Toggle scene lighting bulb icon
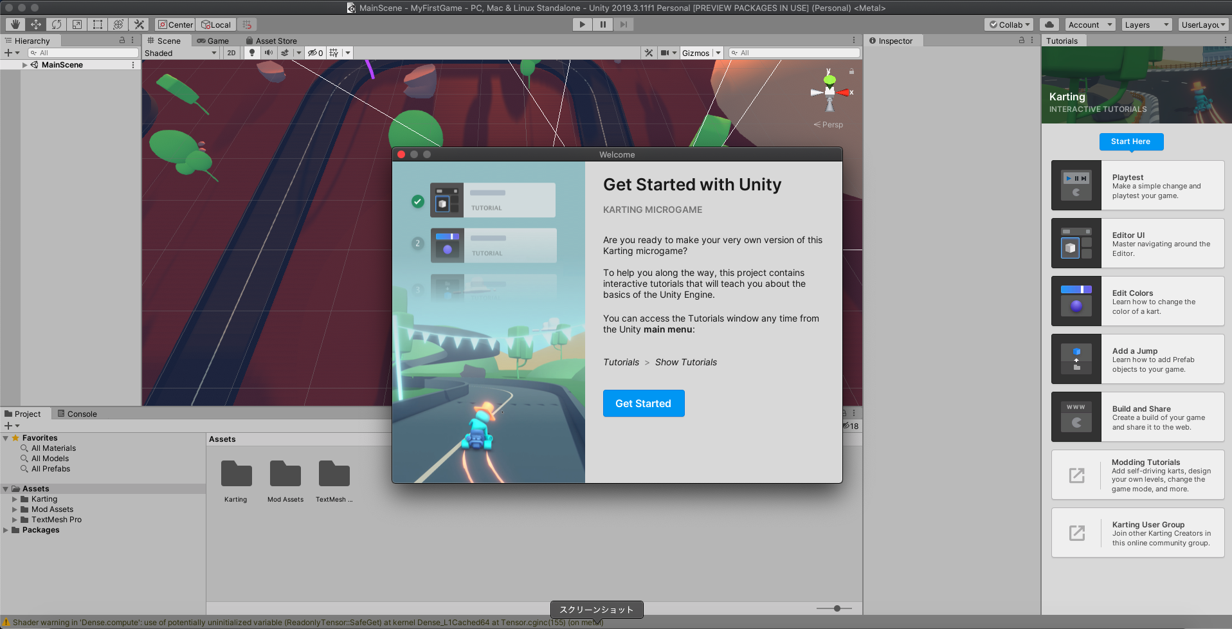1232x629 pixels. (252, 53)
